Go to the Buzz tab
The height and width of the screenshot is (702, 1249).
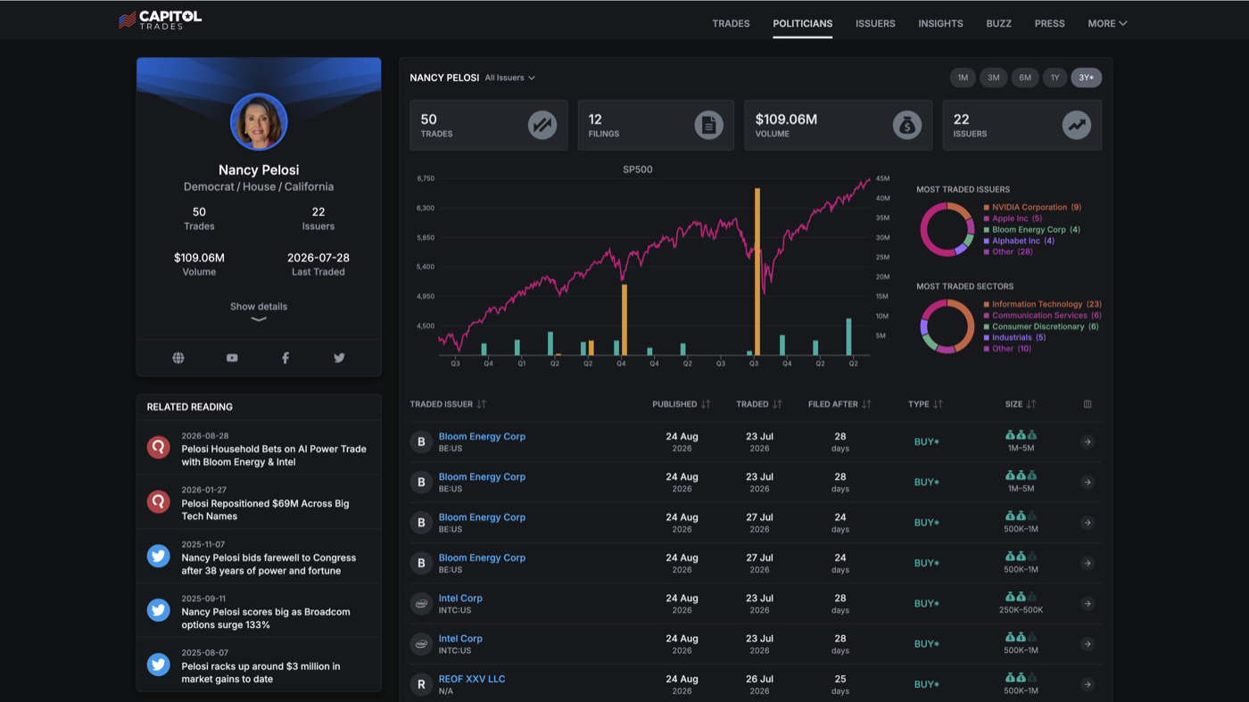coord(999,23)
